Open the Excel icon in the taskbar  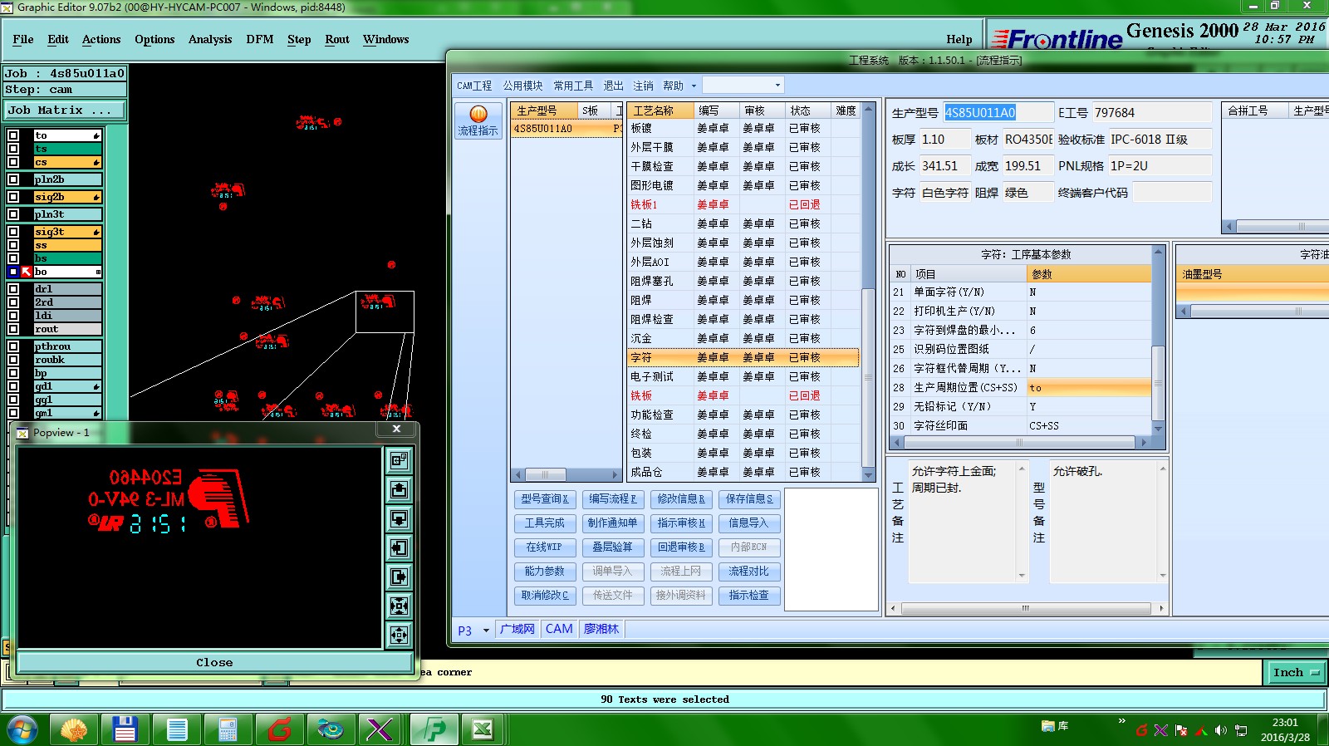(x=483, y=730)
